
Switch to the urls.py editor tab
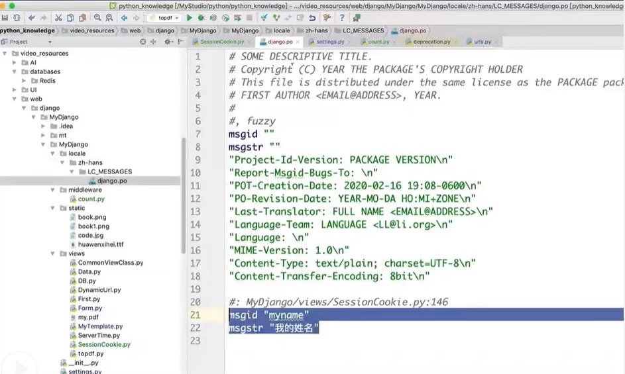click(483, 42)
